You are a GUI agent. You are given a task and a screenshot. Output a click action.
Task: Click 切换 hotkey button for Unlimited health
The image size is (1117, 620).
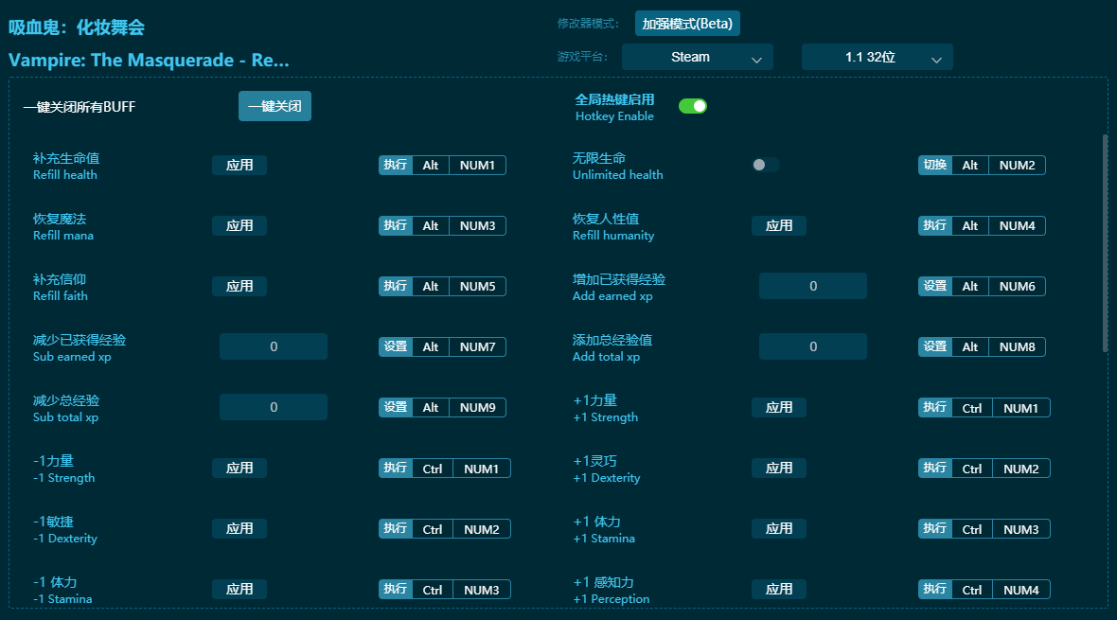tap(934, 166)
